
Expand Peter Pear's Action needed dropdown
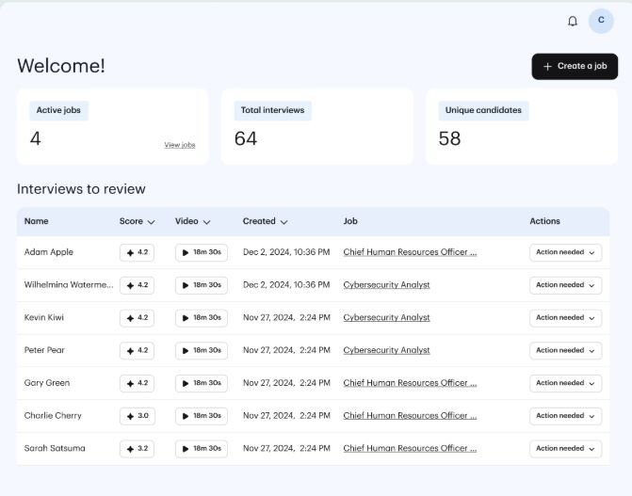[565, 350]
